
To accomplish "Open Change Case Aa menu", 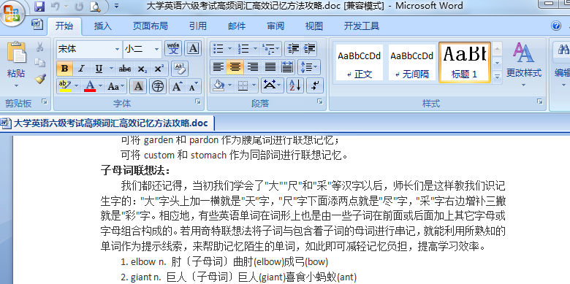I will click(116, 86).
